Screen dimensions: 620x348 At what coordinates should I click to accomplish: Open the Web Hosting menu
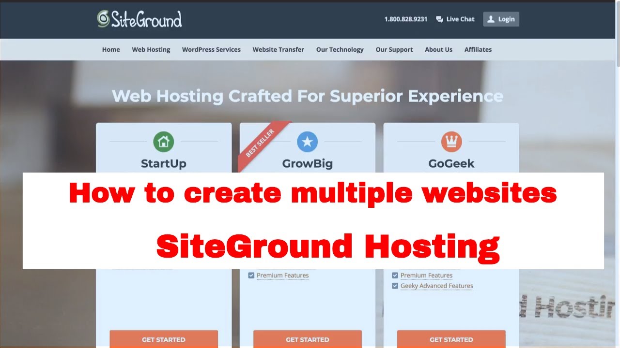151,49
